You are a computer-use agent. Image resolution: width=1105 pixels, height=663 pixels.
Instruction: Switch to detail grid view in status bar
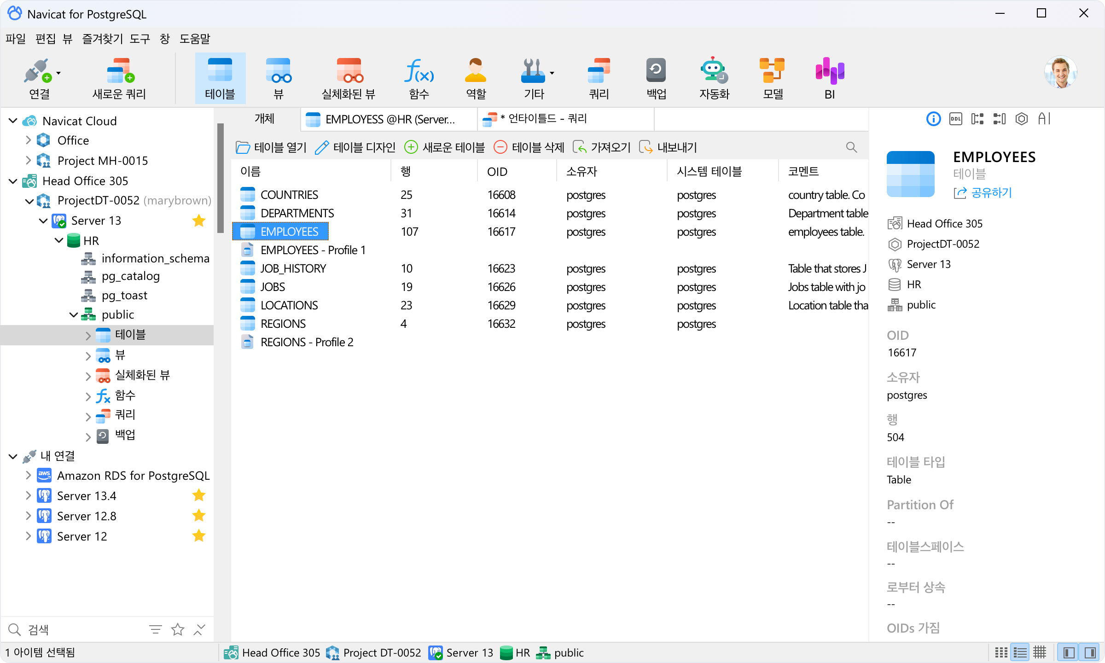pyautogui.click(x=1040, y=652)
